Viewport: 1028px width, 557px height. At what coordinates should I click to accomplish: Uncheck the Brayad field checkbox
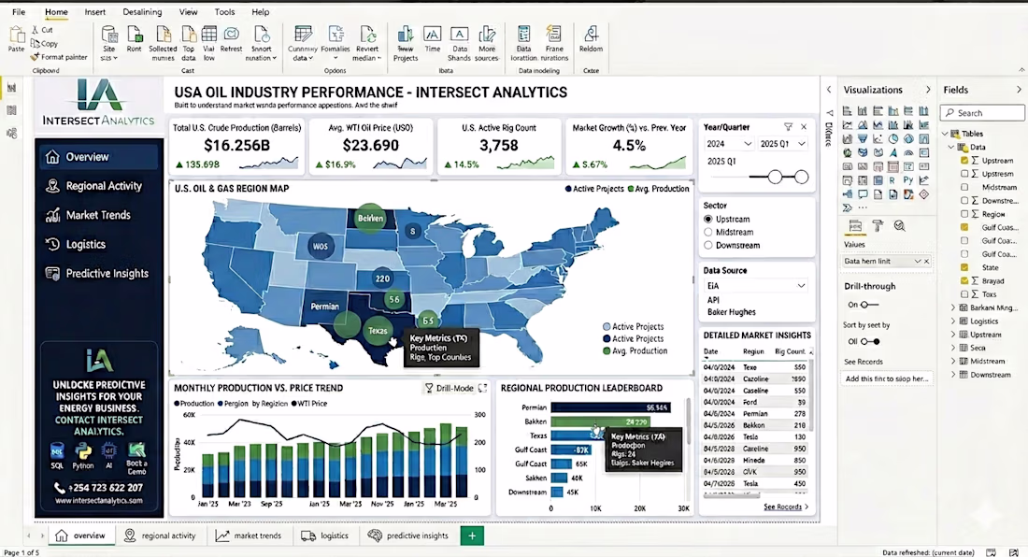click(964, 280)
